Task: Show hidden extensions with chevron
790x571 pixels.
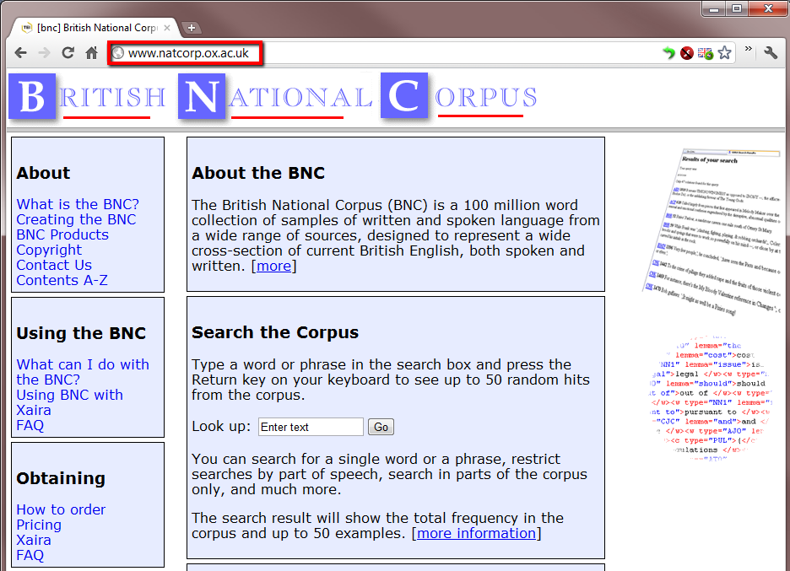Action: 748,49
